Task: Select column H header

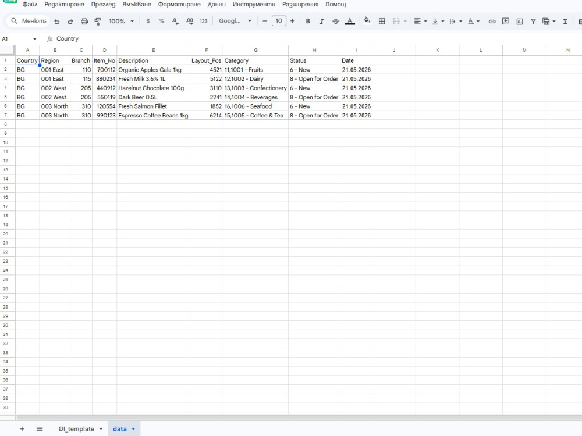Action: (314, 50)
